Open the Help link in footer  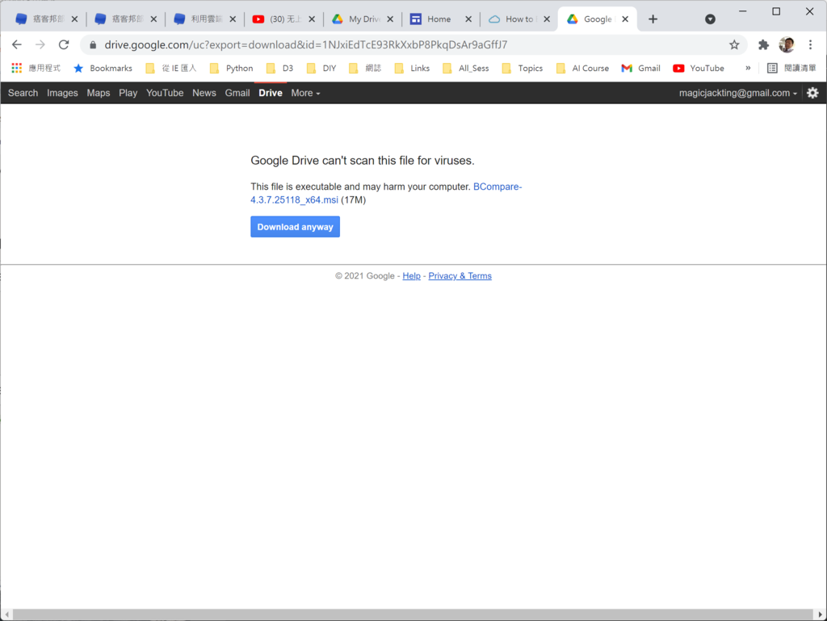[x=411, y=275]
